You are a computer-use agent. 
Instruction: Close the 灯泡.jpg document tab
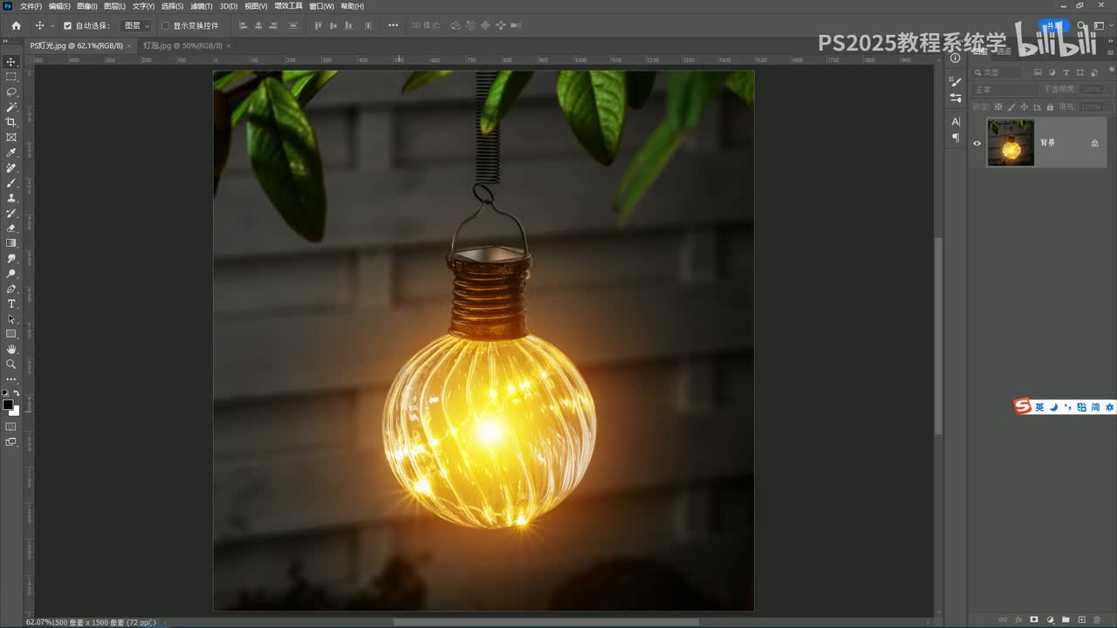point(229,45)
